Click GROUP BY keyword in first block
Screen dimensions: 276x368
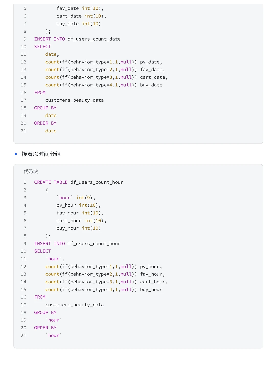(x=45, y=108)
